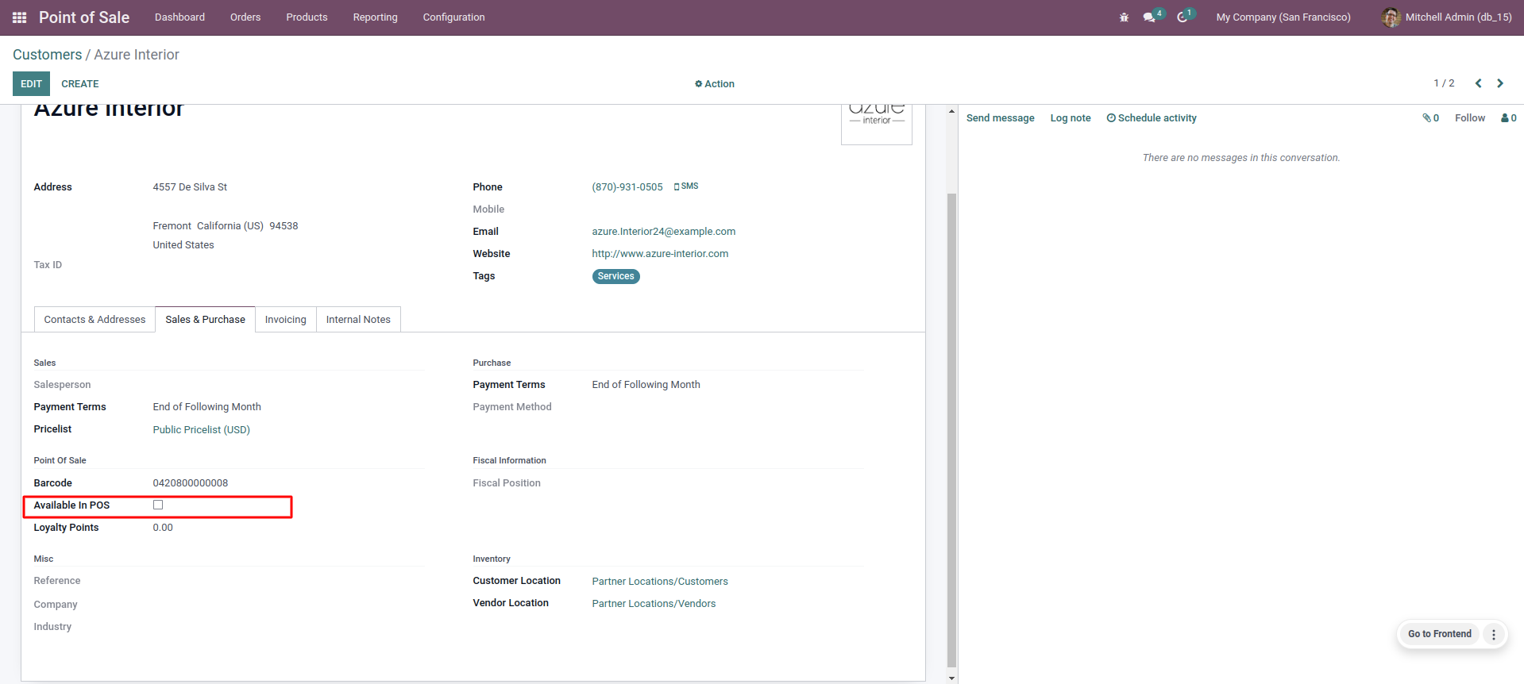Click barcode value 0420800000008

point(191,483)
